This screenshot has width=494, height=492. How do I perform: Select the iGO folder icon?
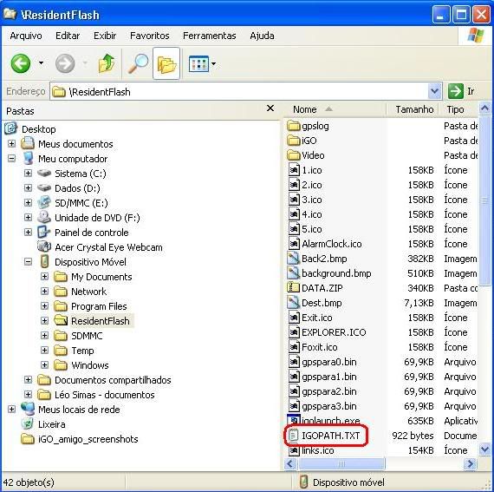(x=294, y=141)
